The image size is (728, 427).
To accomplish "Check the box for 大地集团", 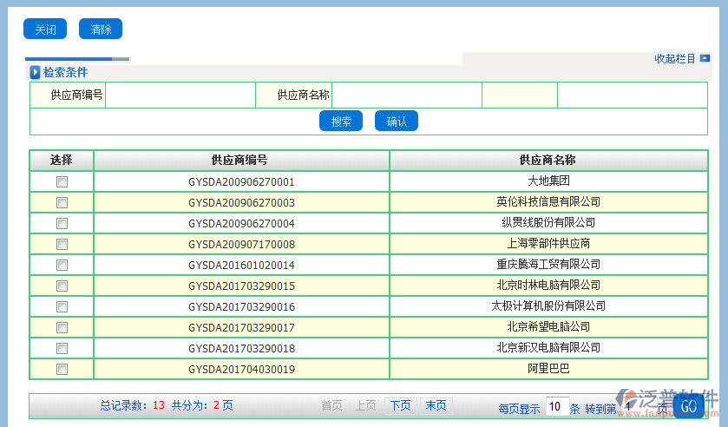I will 62,182.
